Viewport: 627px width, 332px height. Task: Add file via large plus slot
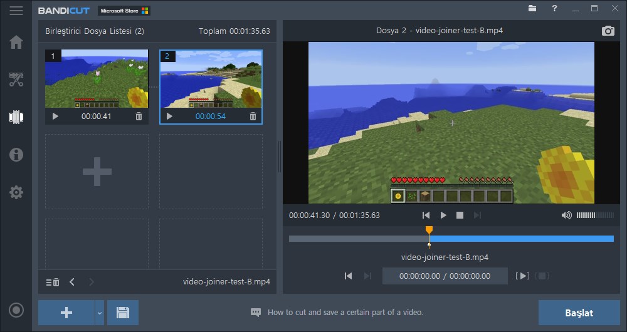tap(97, 172)
